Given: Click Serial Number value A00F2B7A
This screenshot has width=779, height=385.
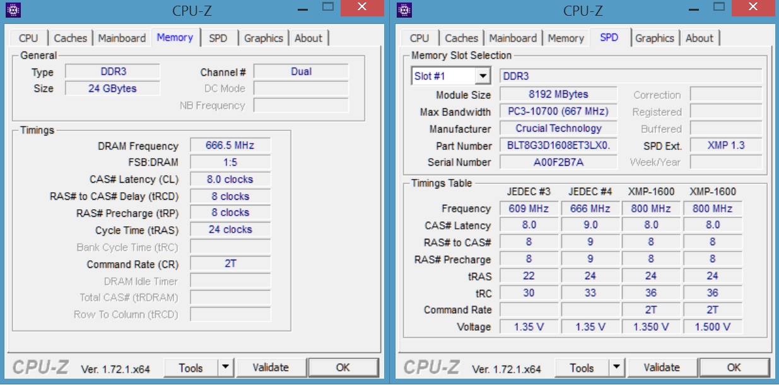Looking at the screenshot, I should click(558, 163).
